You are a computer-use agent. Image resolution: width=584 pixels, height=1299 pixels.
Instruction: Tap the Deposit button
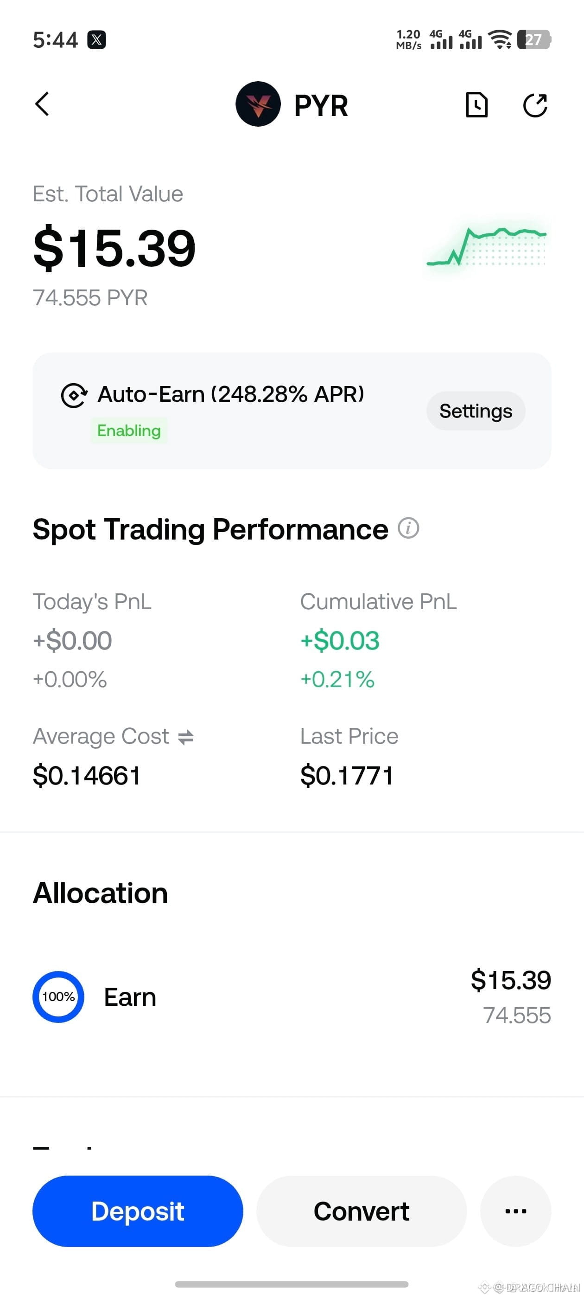(x=138, y=1211)
